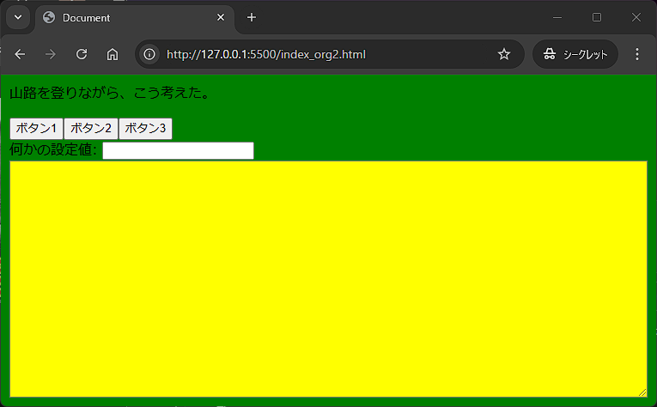Click the address bar URL

tap(266, 54)
